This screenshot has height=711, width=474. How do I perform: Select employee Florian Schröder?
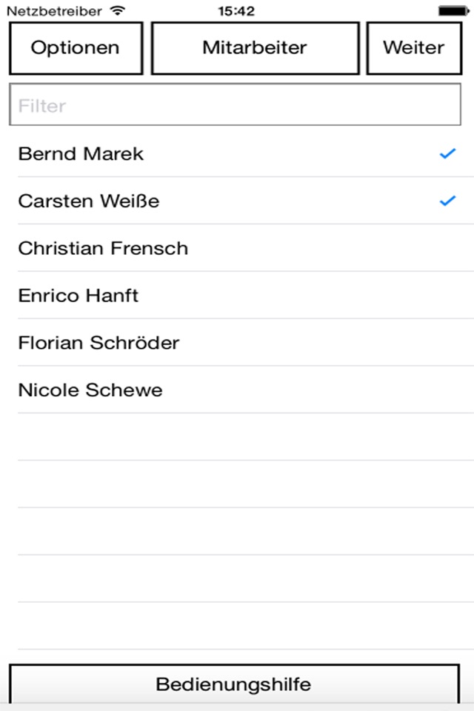click(99, 343)
